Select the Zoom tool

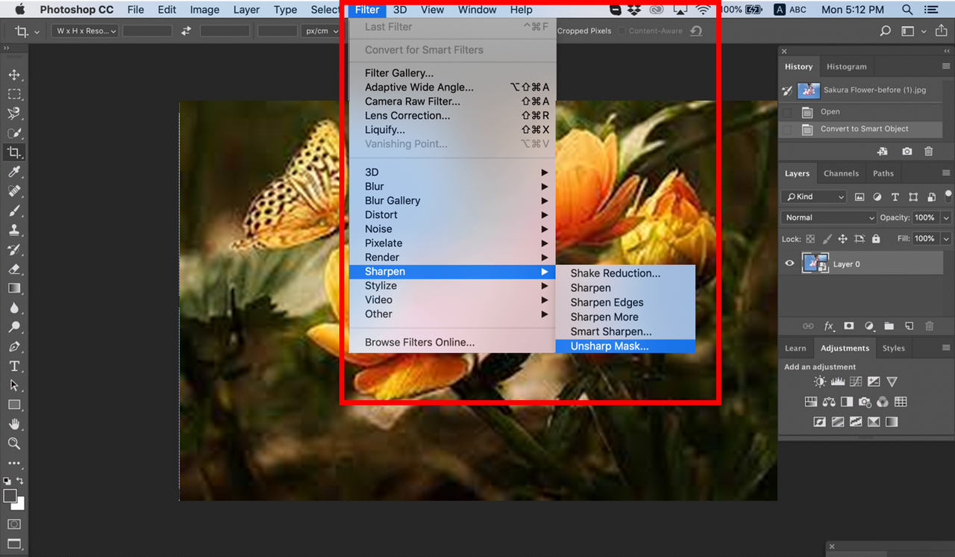[x=15, y=444]
